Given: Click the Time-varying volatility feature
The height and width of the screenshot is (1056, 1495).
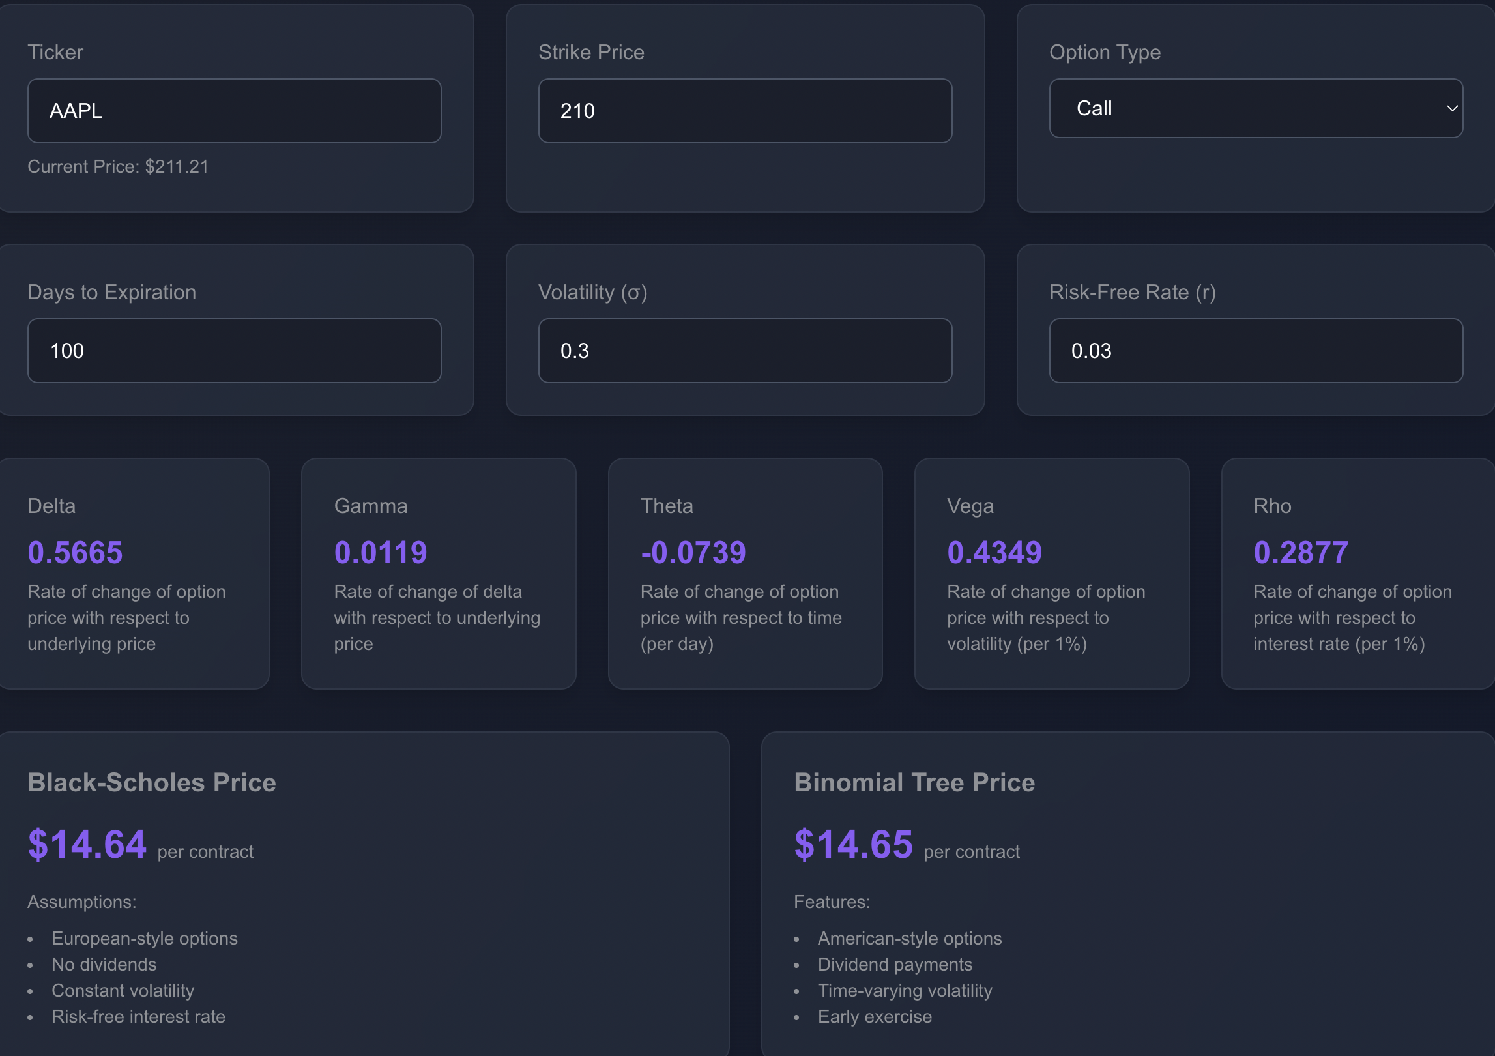Looking at the screenshot, I should tap(905, 991).
